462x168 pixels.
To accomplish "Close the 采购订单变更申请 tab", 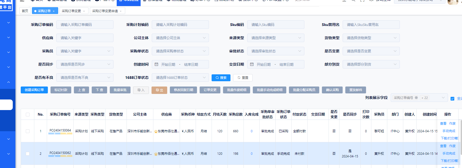I will (121, 11).
